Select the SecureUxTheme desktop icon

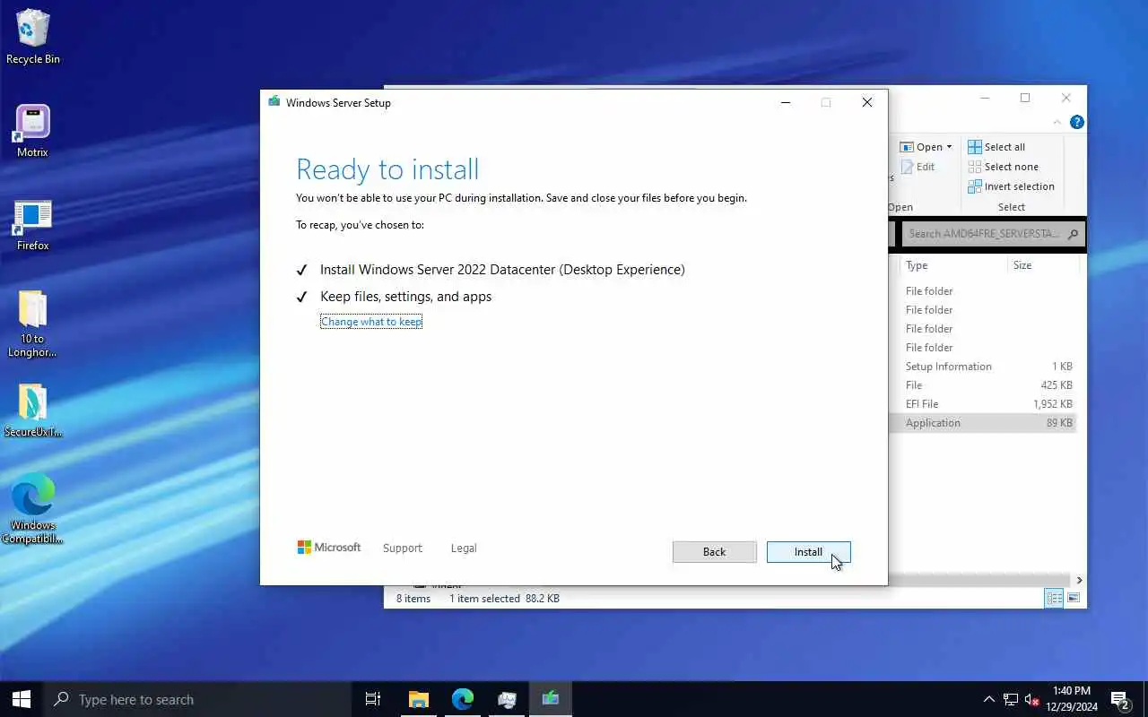tap(33, 410)
